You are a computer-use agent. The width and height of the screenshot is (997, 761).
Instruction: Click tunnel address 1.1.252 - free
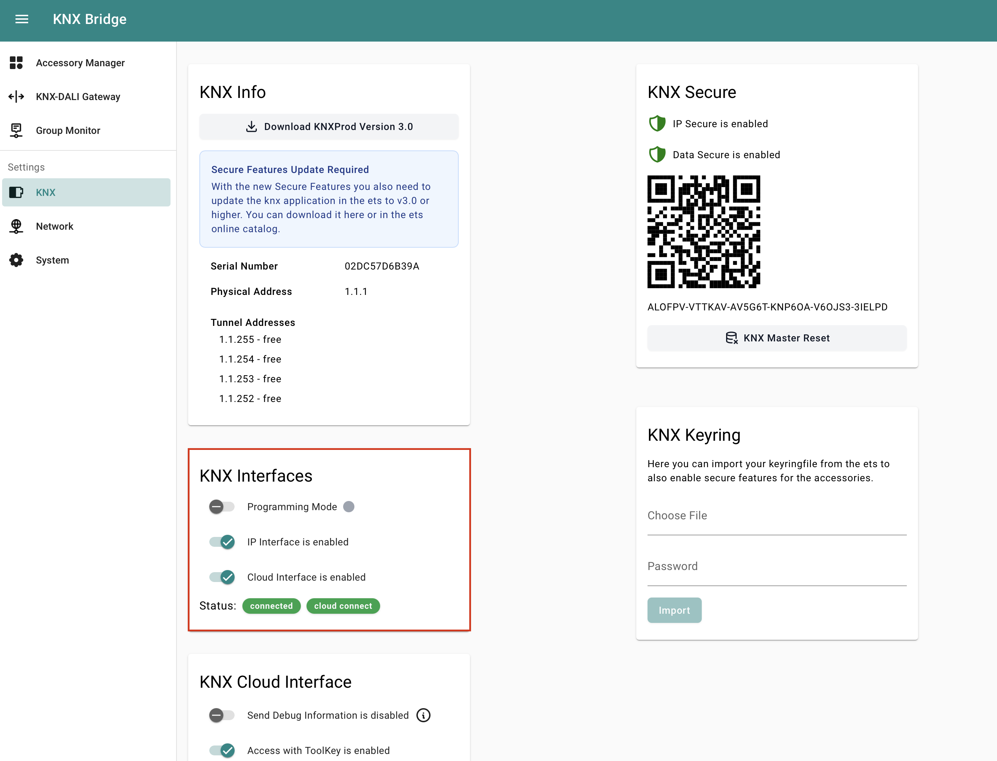point(250,398)
